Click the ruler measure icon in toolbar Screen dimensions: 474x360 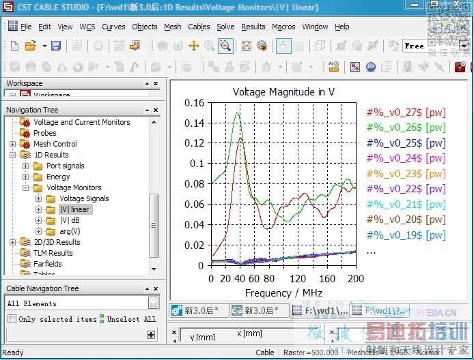click(333, 67)
